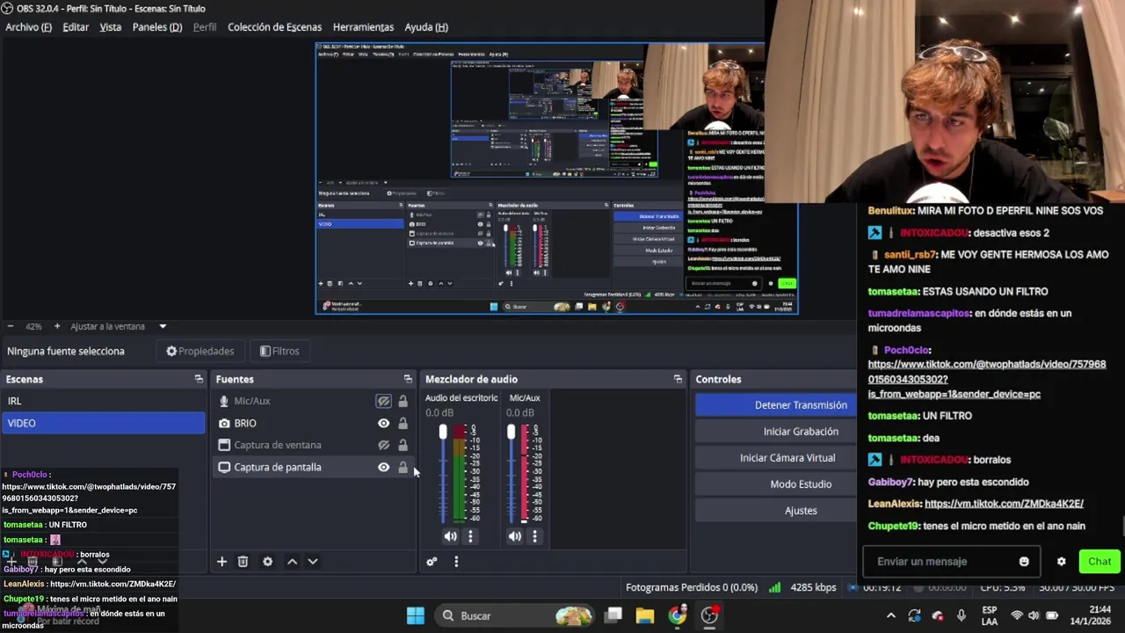Image resolution: width=1125 pixels, height=633 pixels.
Task: Open the clock showing 21:44 on the taskbar
Action: 1091,615
